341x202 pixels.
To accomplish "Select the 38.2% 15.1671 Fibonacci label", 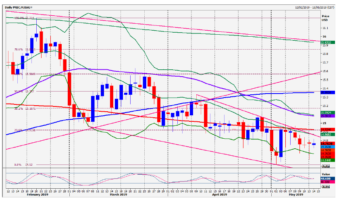I will 25,108.
